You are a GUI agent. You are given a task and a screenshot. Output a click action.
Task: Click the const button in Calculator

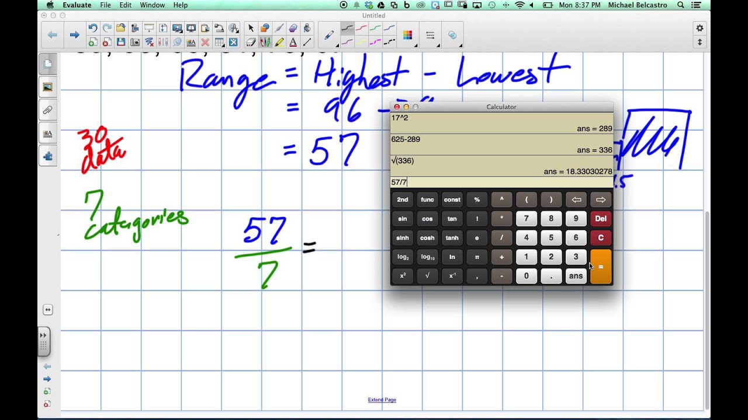click(452, 199)
